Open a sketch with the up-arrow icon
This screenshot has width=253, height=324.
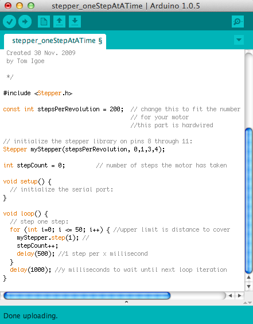tap(59, 21)
